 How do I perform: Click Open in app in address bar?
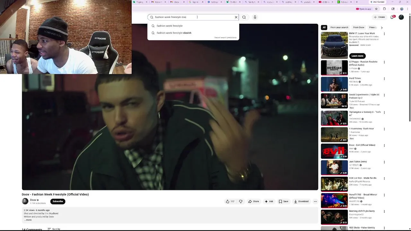coord(363,9)
